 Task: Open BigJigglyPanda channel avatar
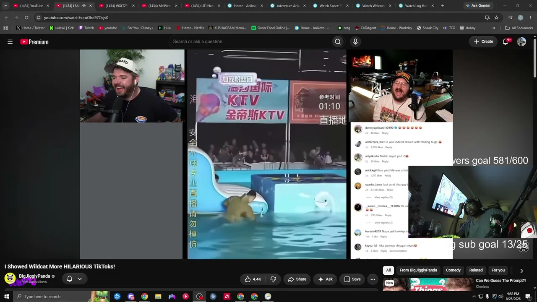[10, 278]
